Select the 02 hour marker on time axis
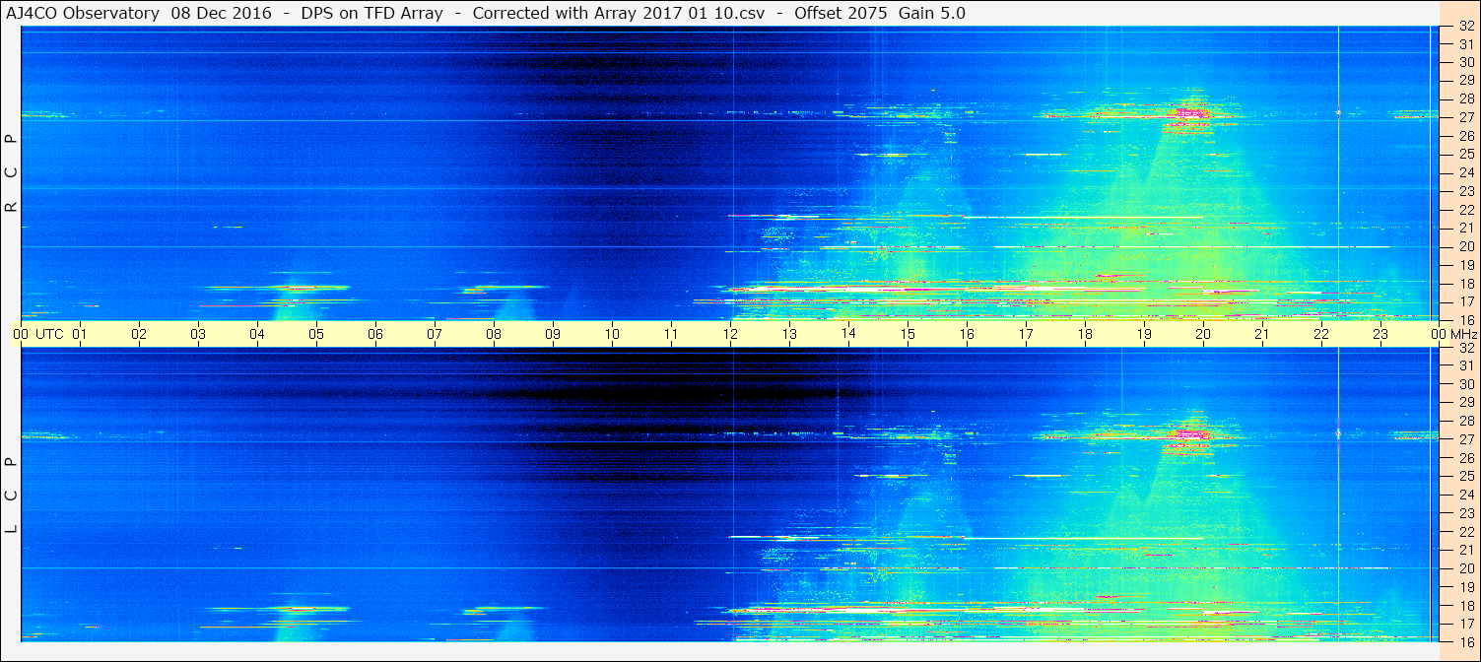 coord(139,334)
